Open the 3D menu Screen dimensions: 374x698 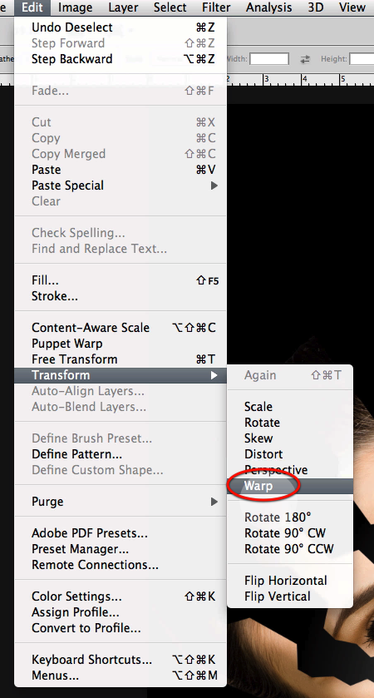316,7
